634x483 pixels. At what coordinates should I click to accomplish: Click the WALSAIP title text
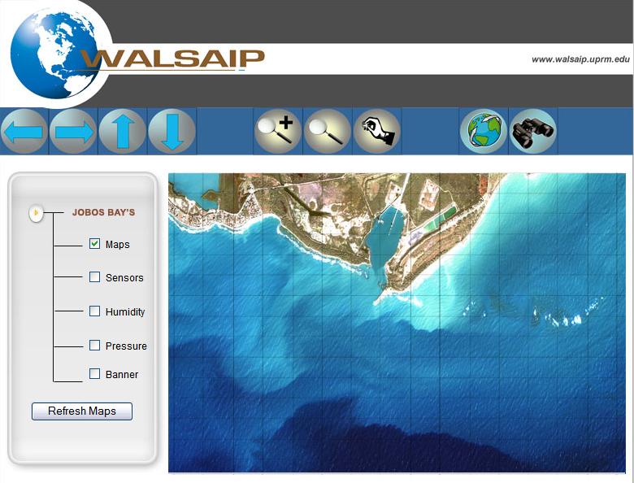[173, 59]
